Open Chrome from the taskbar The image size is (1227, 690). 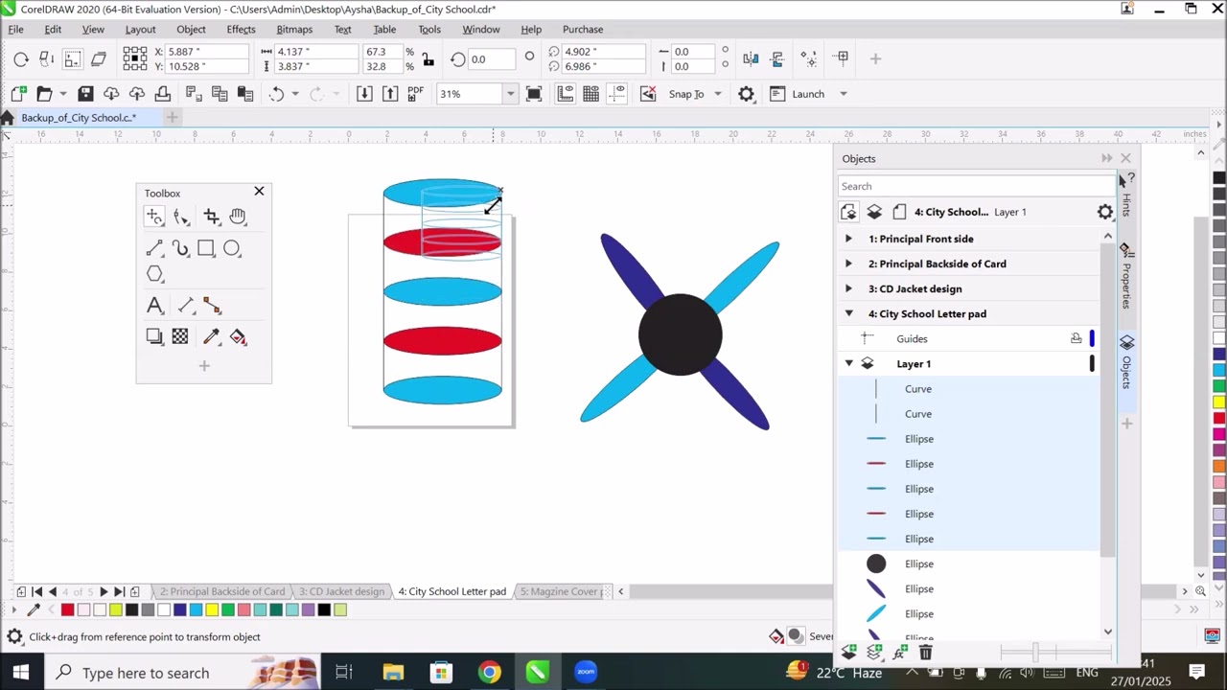pos(490,673)
